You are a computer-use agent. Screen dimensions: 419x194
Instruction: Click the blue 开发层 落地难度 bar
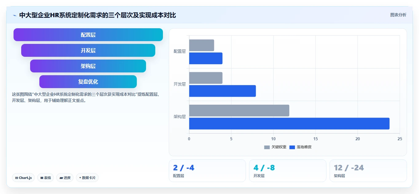pos(222,91)
